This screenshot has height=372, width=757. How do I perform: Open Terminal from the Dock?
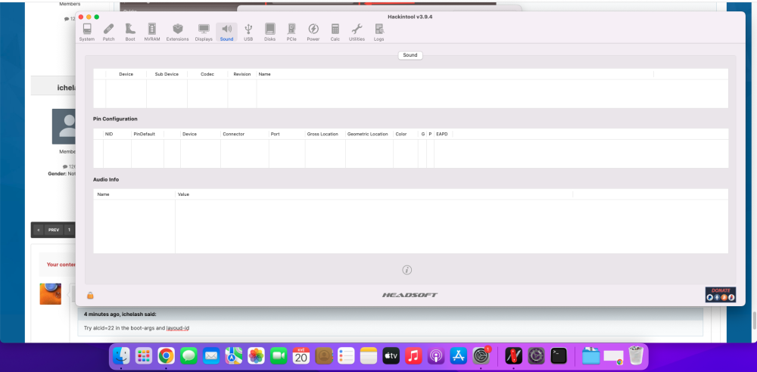pyautogui.click(x=559, y=356)
